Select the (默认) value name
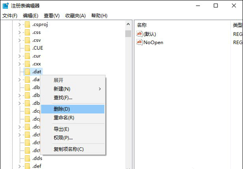The height and width of the screenshot is (169, 243). (150, 34)
